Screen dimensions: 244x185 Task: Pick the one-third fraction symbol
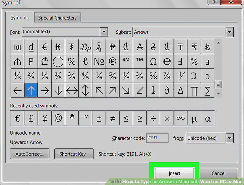[17, 76]
